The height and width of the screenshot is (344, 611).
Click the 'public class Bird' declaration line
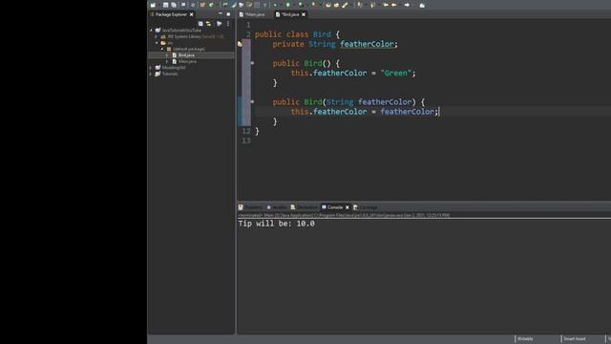click(297, 34)
